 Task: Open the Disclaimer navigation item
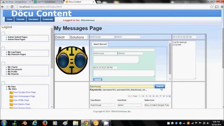[x=34, y=19]
